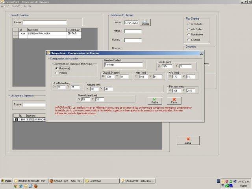Click the Año X field with 170
Screen dimensions: 252x189
point(177,77)
